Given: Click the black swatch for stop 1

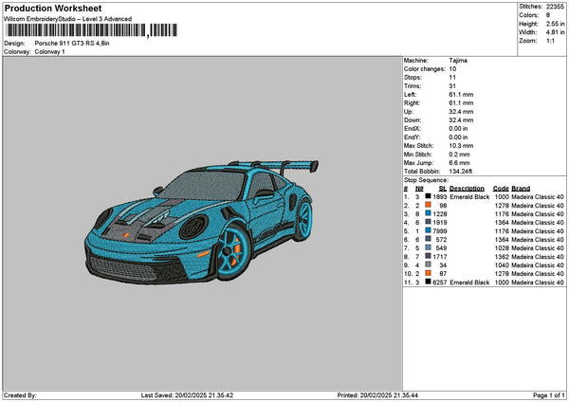Looking at the screenshot, I should pos(429,196).
